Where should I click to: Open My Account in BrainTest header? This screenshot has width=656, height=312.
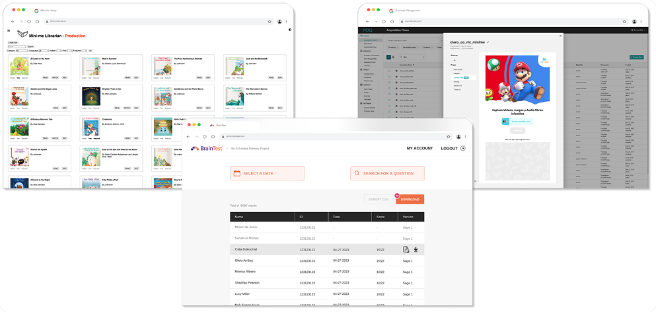click(419, 149)
